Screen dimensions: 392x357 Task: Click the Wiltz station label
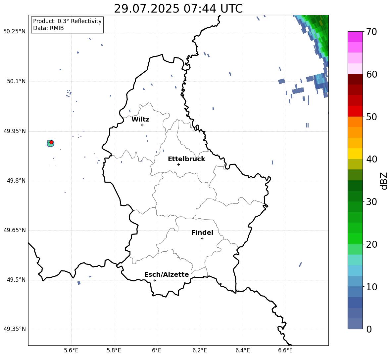pyautogui.click(x=140, y=120)
